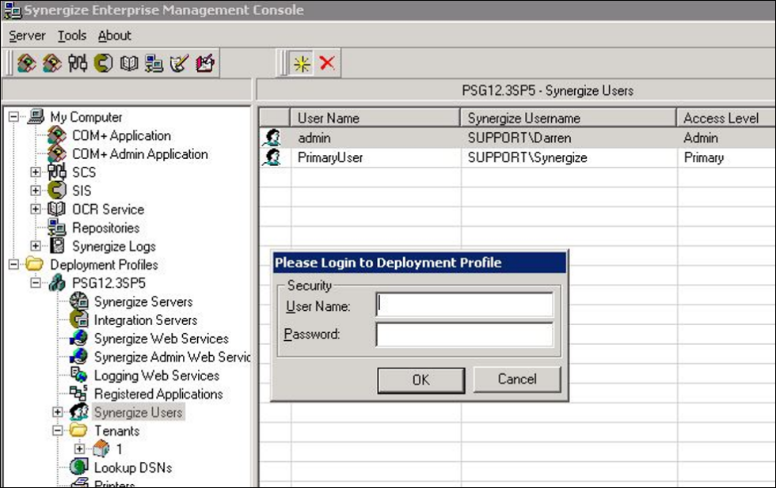
Task: Click the tenant 1 house icon
Action: click(101, 448)
